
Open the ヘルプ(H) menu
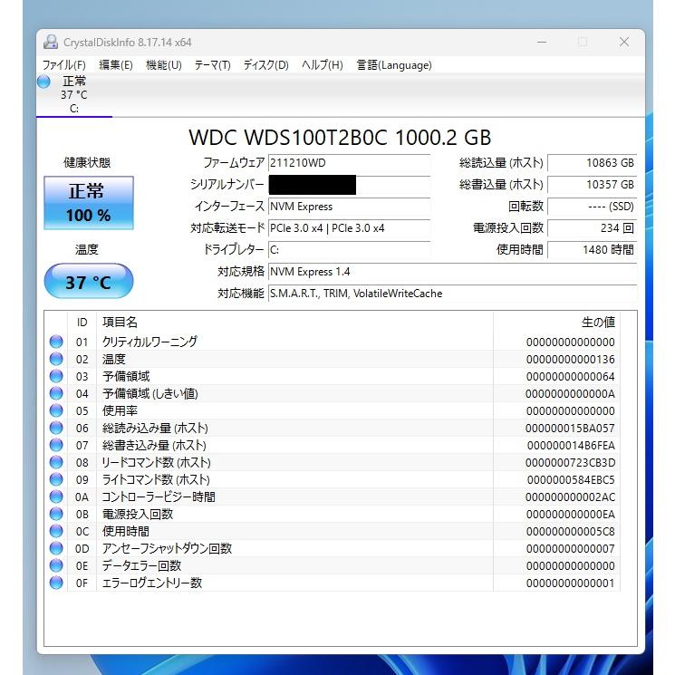322,65
